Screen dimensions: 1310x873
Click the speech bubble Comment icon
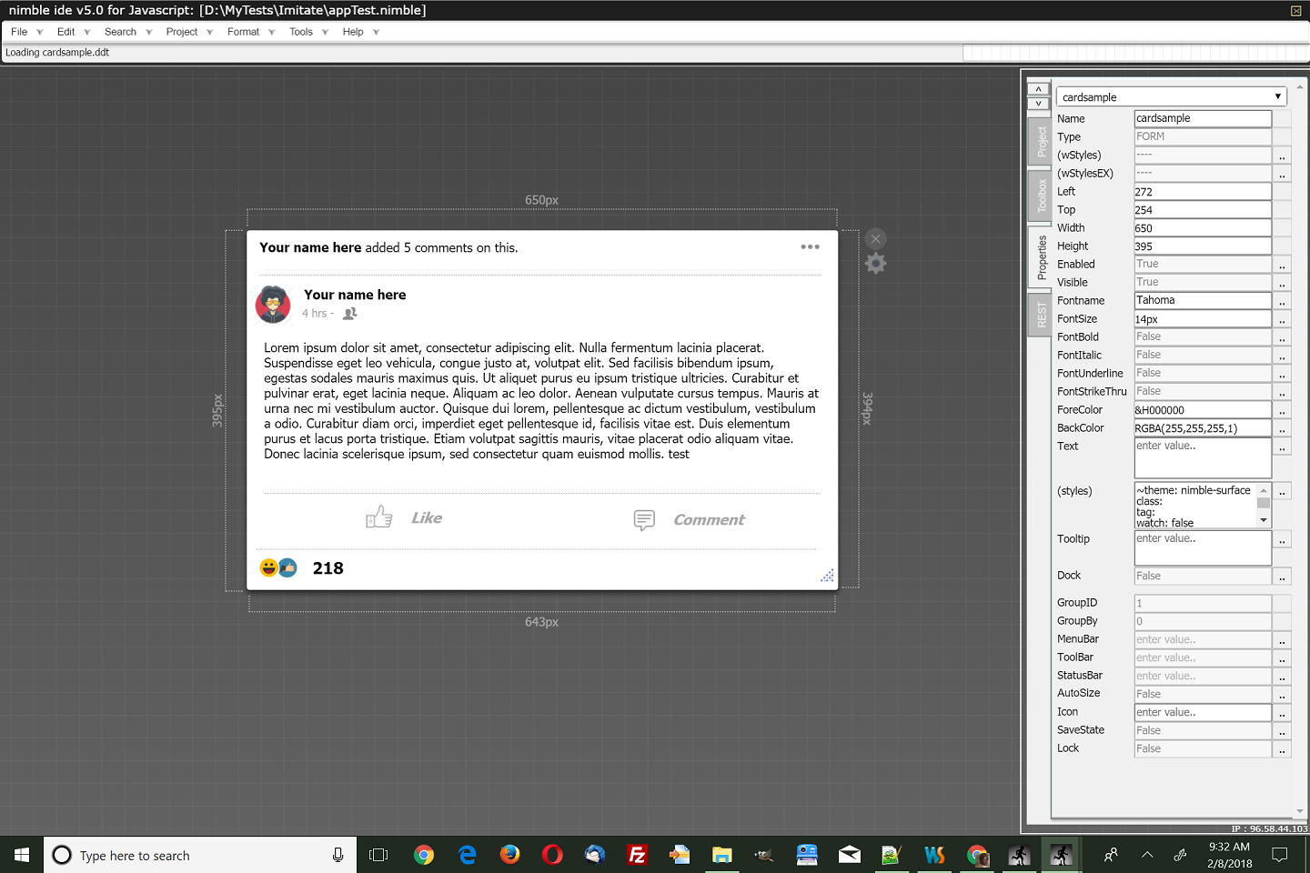tap(644, 519)
